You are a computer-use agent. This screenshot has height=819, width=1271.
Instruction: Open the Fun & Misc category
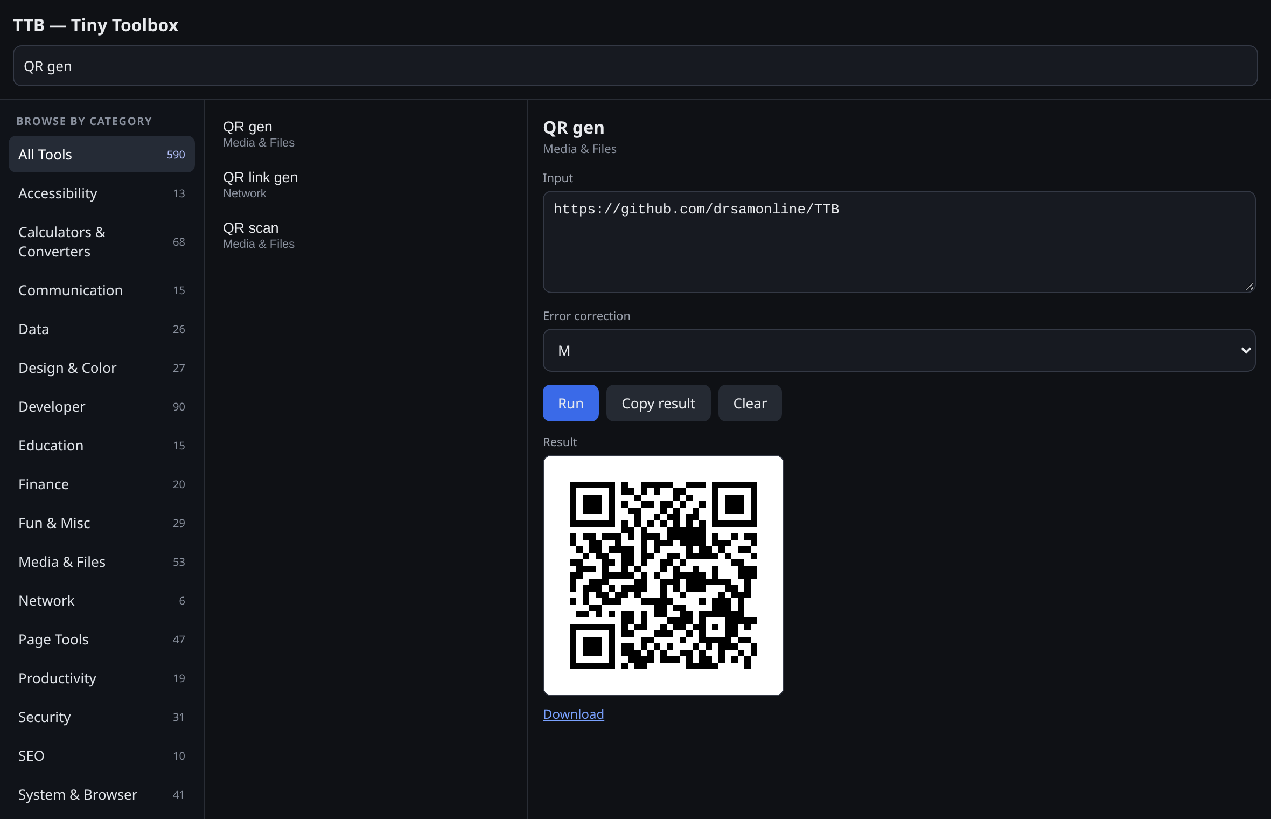coord(101,523)
